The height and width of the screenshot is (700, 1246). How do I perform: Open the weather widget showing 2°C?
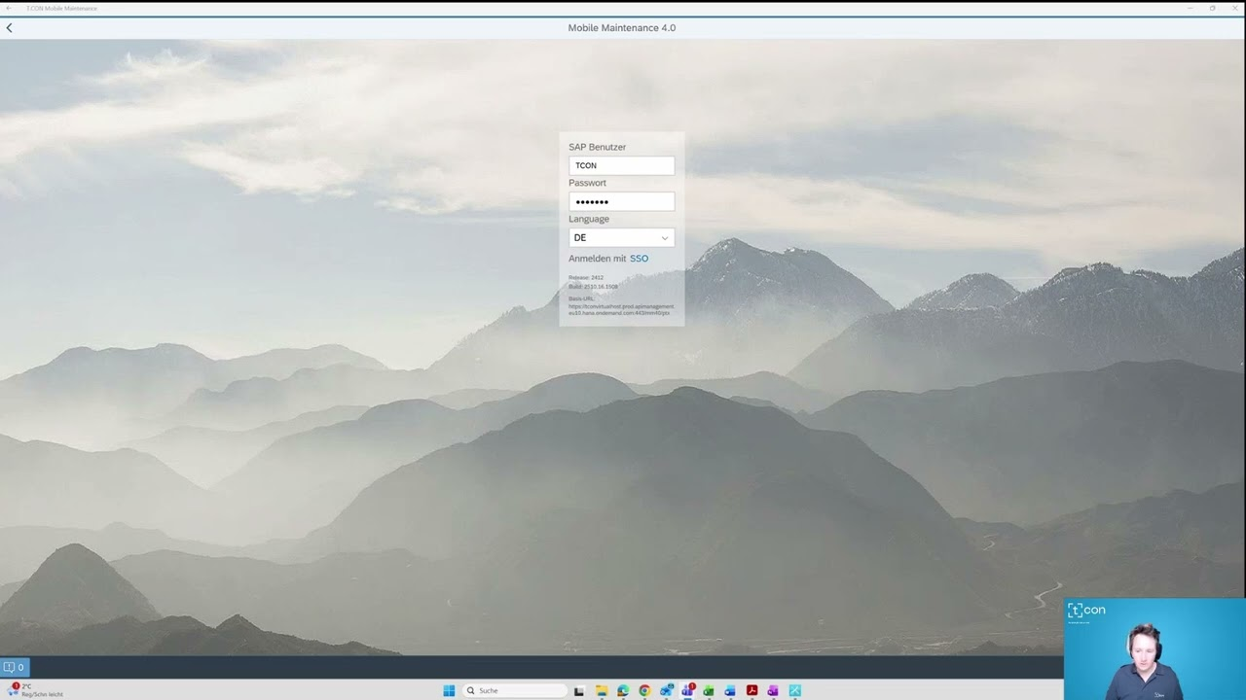pyautogui.click(x=35, y=690)
